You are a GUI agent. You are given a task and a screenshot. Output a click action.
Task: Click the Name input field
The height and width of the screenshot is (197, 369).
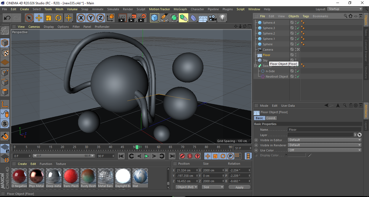(x=324, y=130)
